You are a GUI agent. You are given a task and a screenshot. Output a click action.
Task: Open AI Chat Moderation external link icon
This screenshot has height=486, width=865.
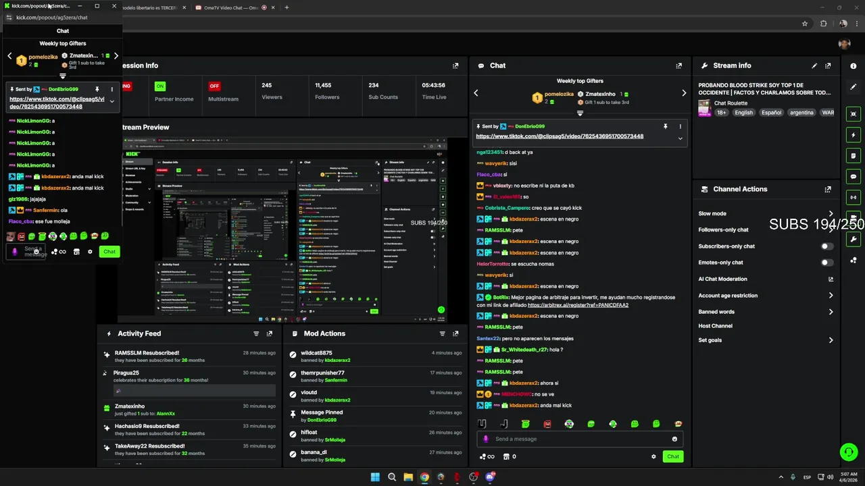point(831,279)
